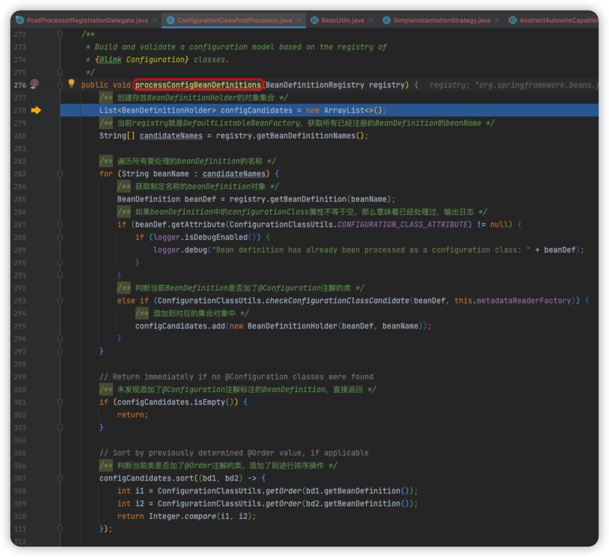Select the ConfigurationClassPostProcessor.java tab

234,20
